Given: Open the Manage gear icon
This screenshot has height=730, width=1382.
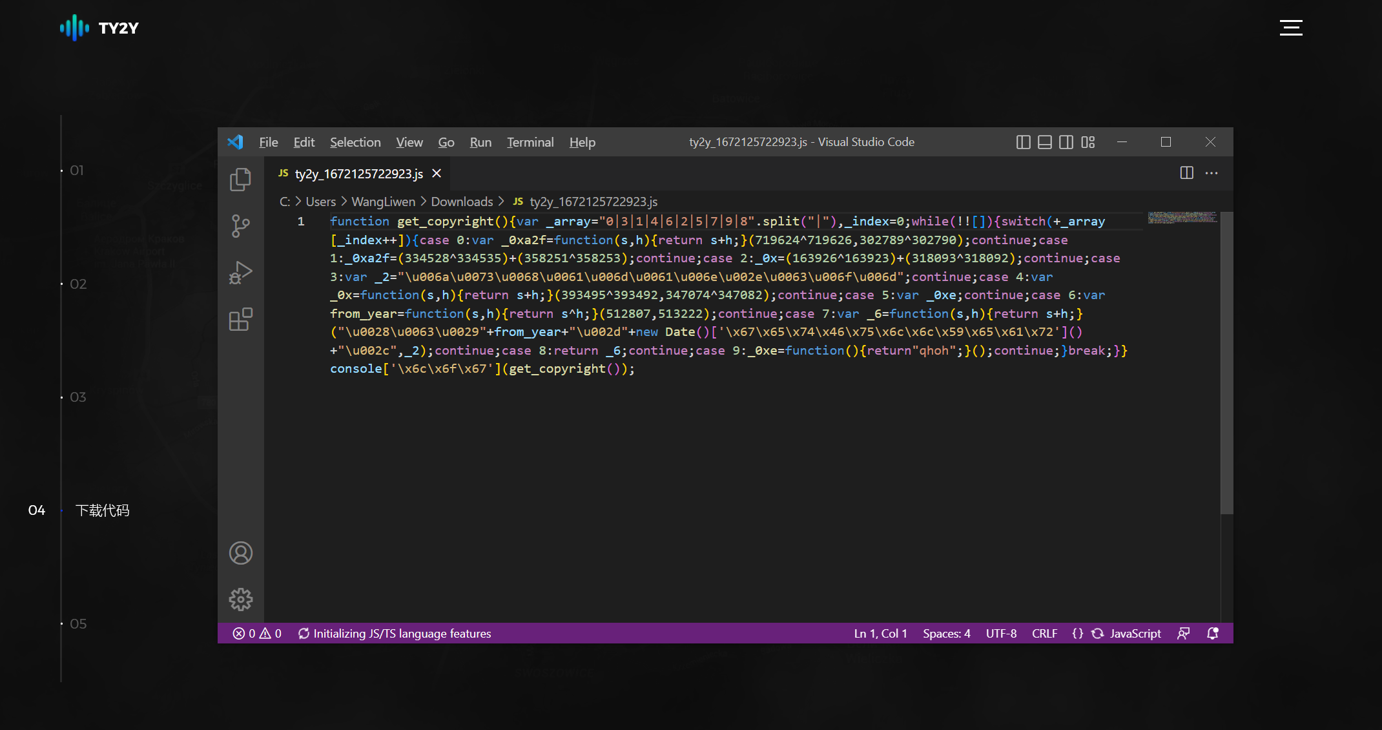Looking at the screenshot, I should [x=240, y=600].
